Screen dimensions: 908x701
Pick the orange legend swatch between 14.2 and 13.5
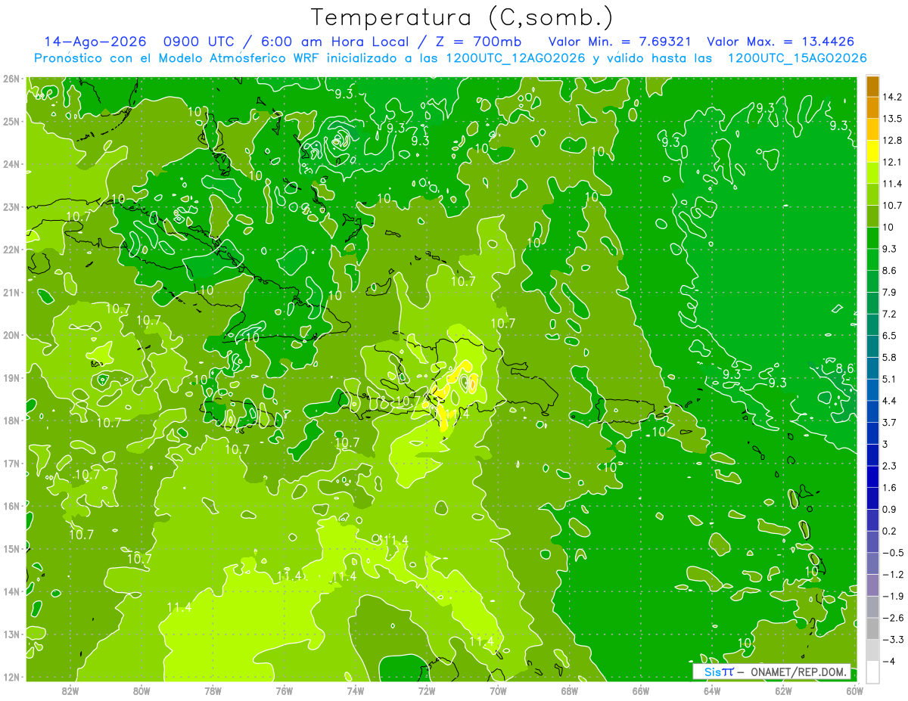(872, 108)
